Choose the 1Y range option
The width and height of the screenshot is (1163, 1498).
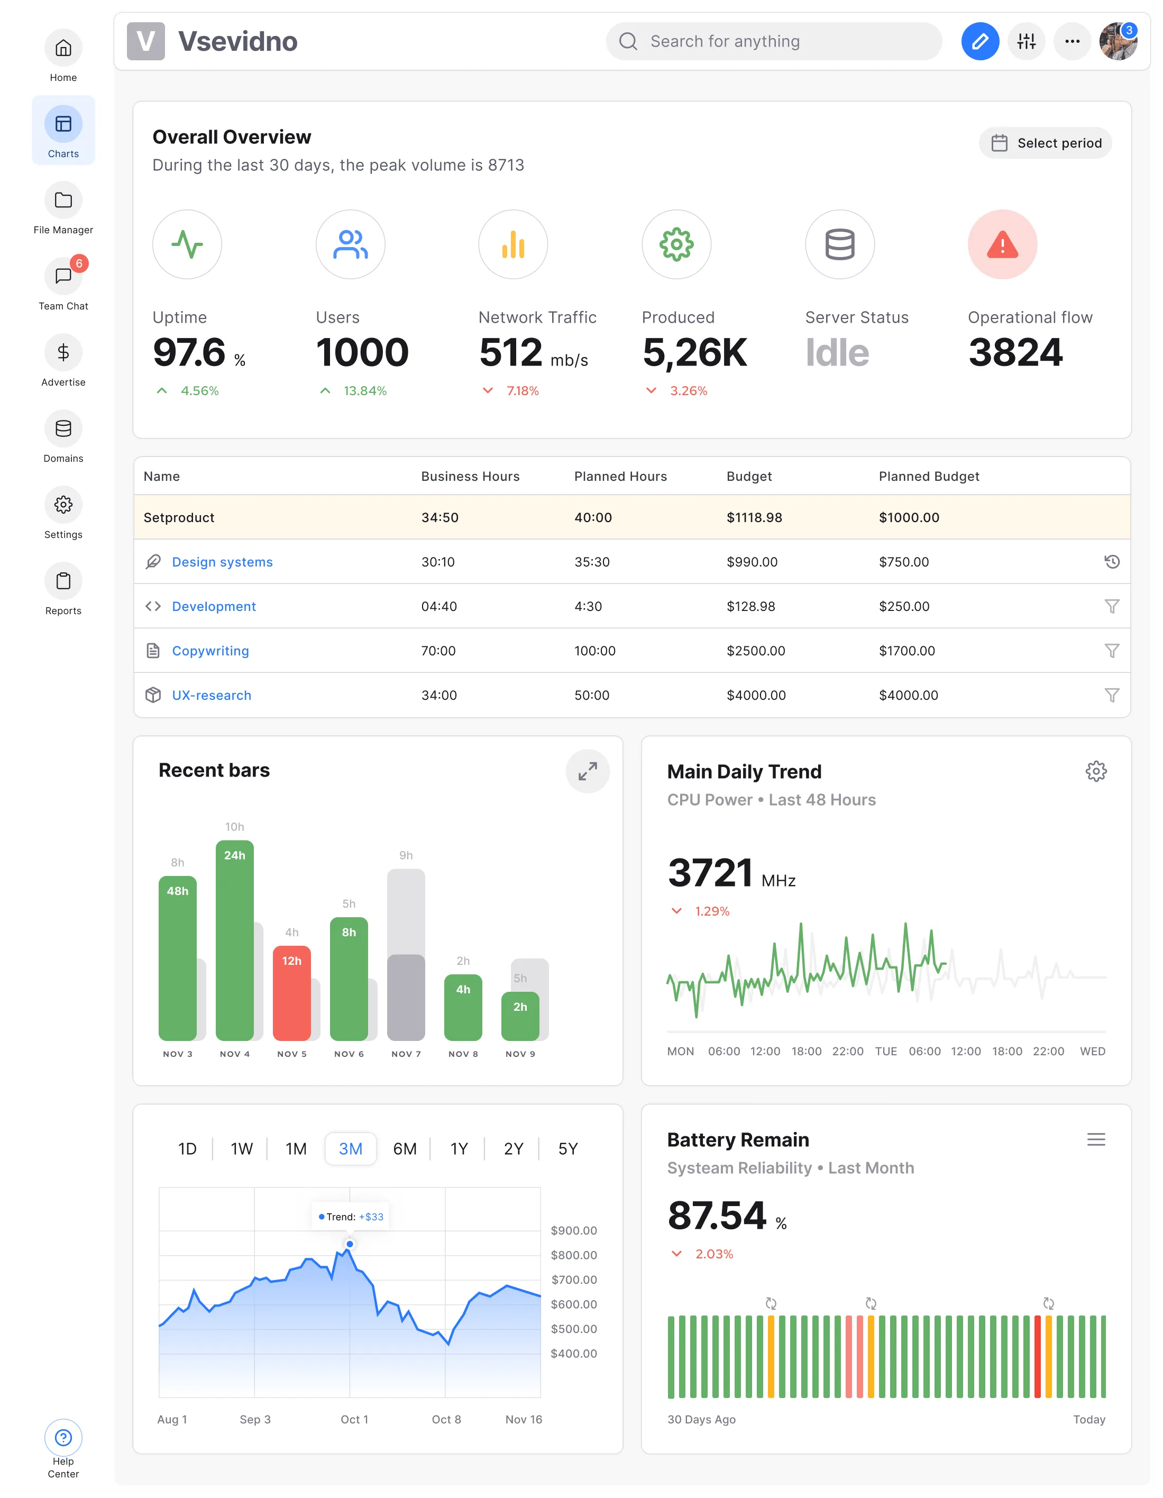click(459, 1149)
